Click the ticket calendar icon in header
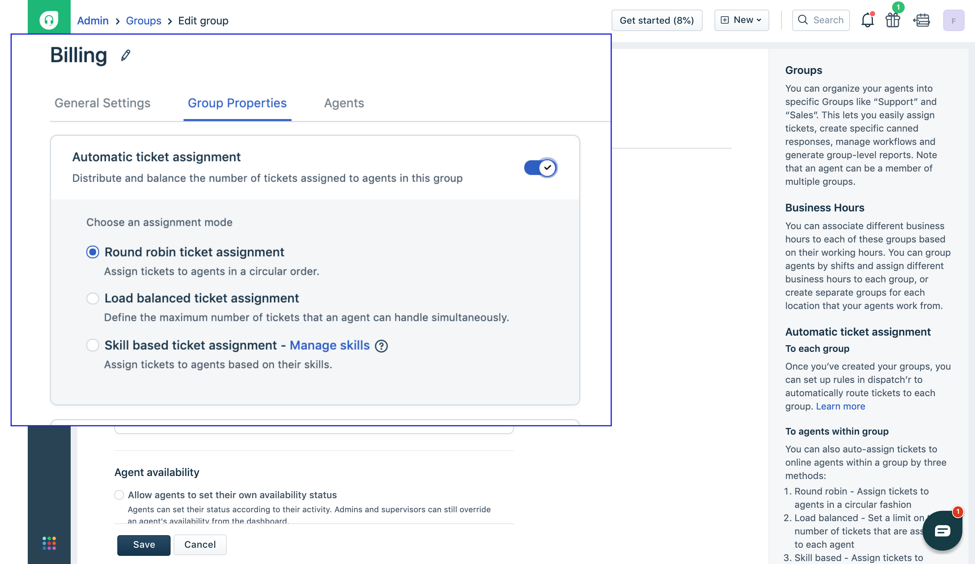975x564 pixels. point(922,20)
